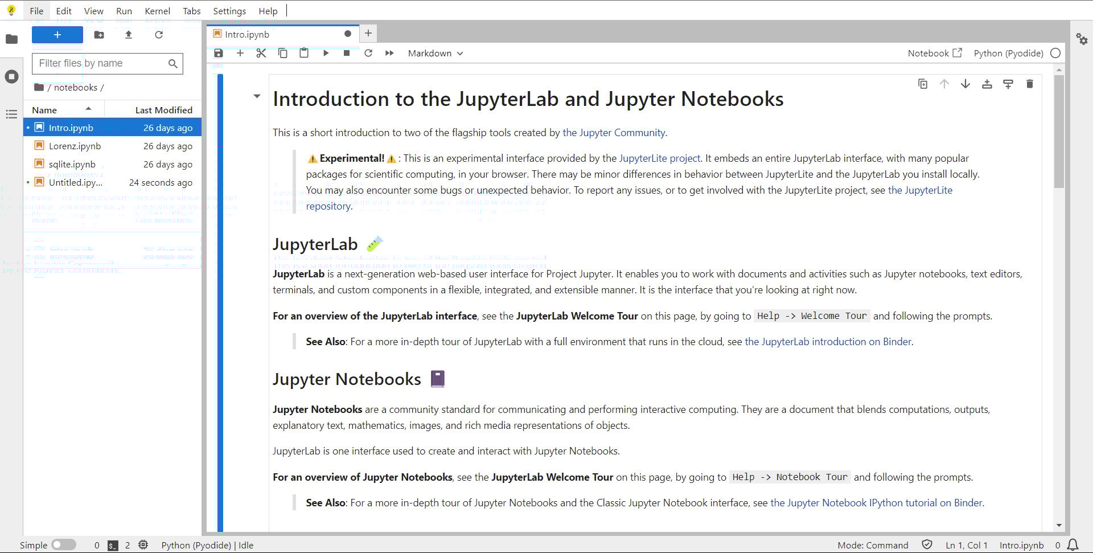Restart the kernel from toolbar
Image resolution: width=1093 pixels, height=553 pixels.
[x=368, y=53]
